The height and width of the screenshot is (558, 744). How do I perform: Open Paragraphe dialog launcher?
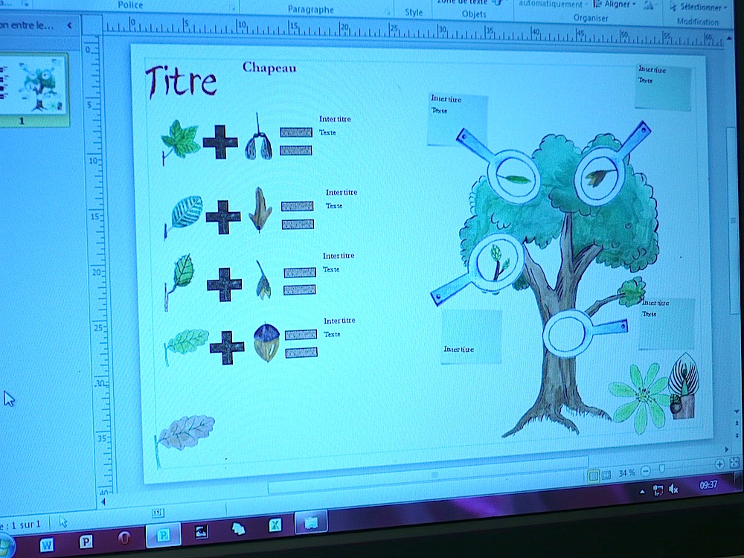[388, 12]
